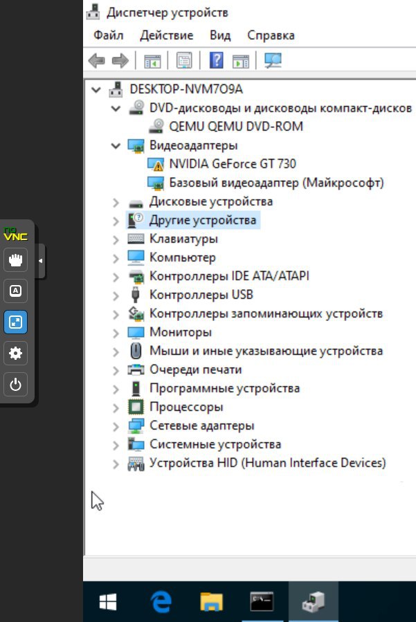The height and width of the screenshot is (622, 416).
Task: Open the noVNC settings gear
Action: coord(15,353)
